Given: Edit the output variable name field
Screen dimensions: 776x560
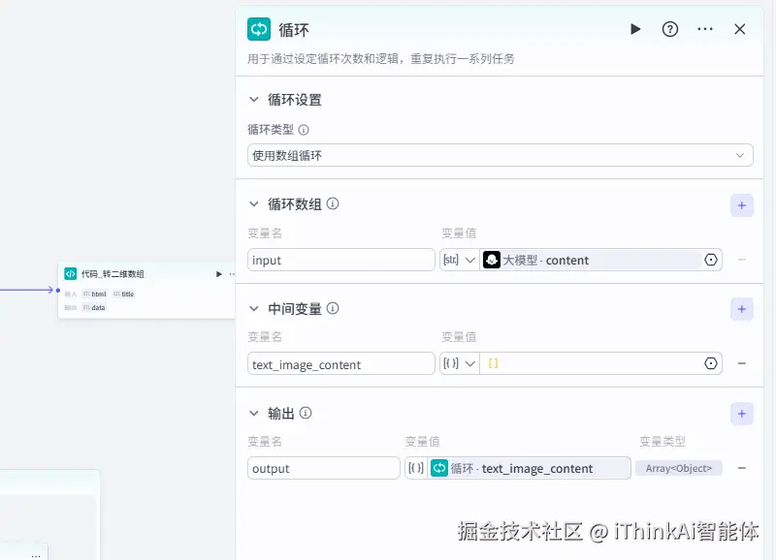Looking at the screenshot, I should pyautogui.click(x=324, y=468).
